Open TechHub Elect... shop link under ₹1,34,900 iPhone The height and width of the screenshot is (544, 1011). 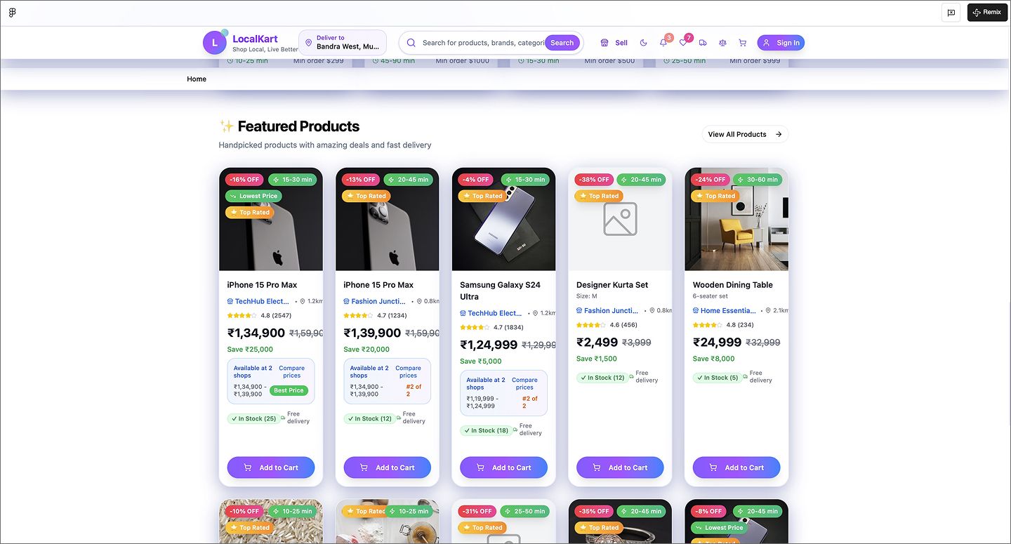(258, 301)
